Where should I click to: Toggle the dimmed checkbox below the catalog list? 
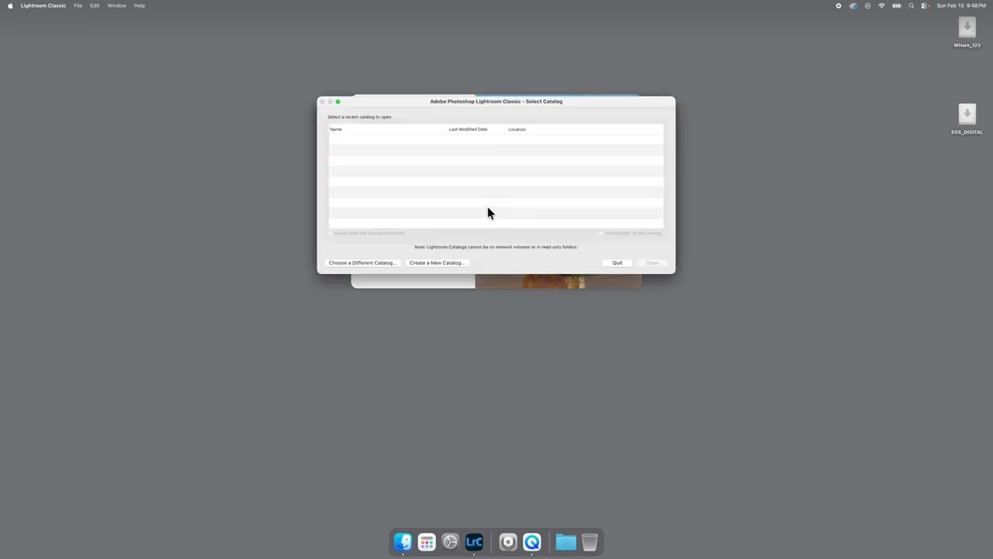[x=330, y=233]
